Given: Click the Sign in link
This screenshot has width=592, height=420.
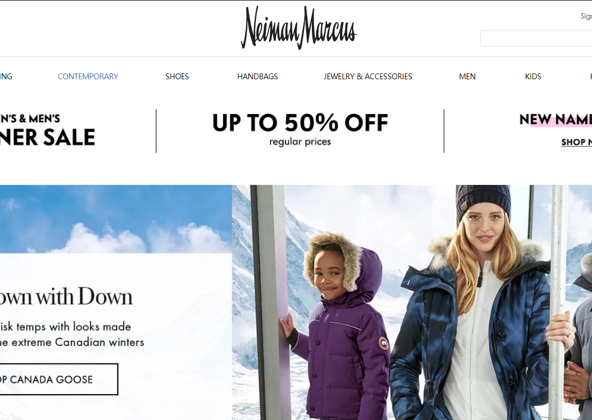Looking at the screenshot, I should point(586,16).
